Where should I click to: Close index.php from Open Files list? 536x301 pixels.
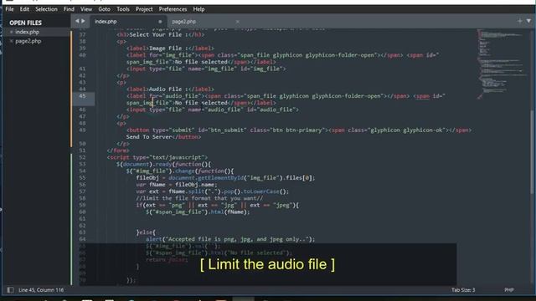11,32
